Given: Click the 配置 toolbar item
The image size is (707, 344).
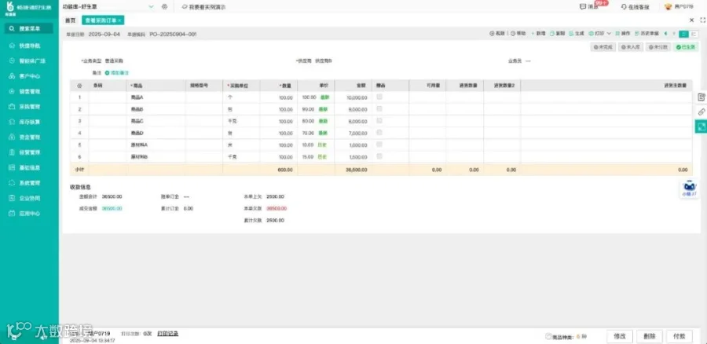Looking at the screenshot, I should pos(497,34).
